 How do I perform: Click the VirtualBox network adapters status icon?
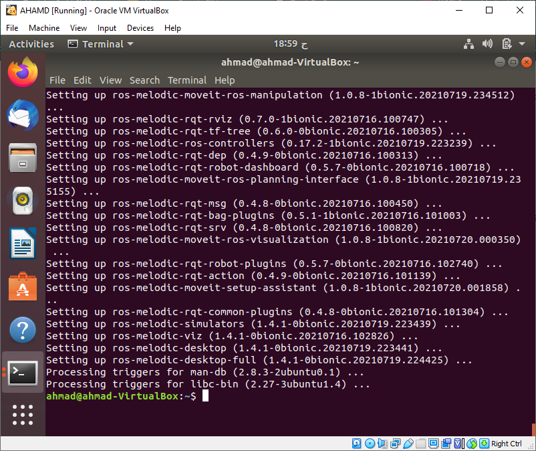coord(395,444)
